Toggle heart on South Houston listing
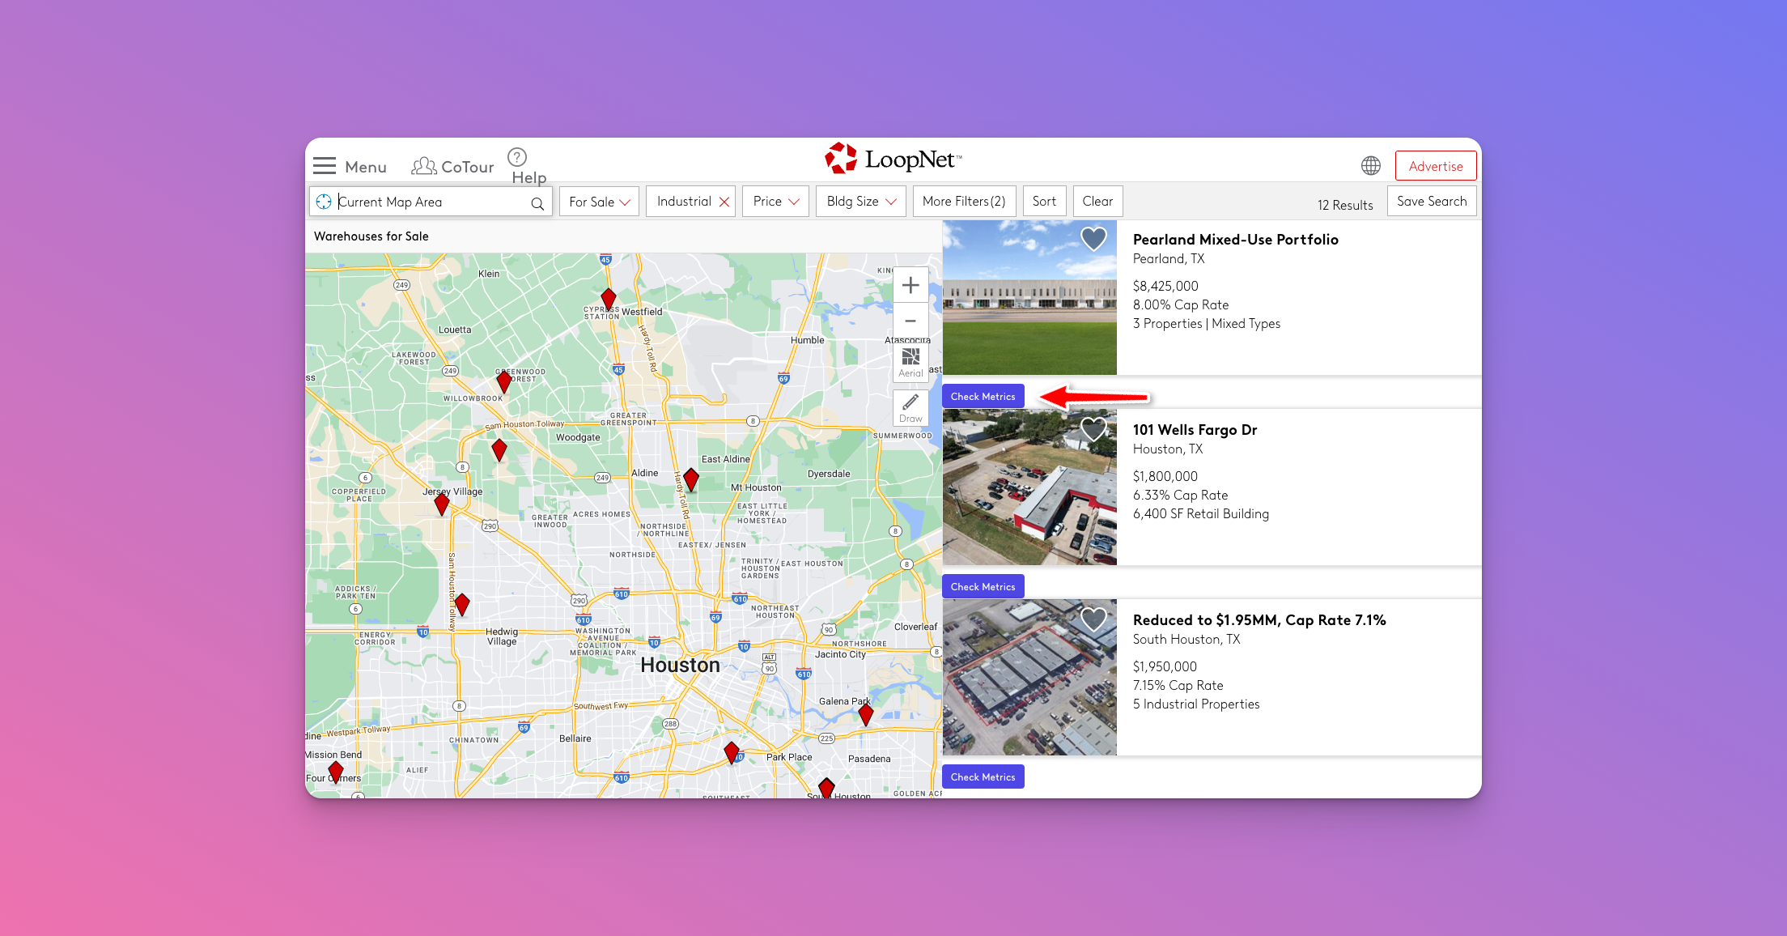 (1093, 619)
